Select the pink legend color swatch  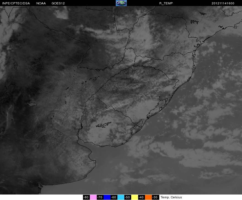93,197
